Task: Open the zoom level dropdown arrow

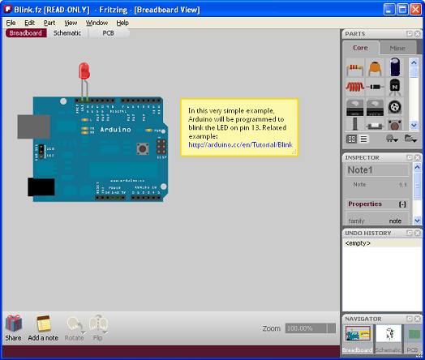Action: tap(332, 328)
